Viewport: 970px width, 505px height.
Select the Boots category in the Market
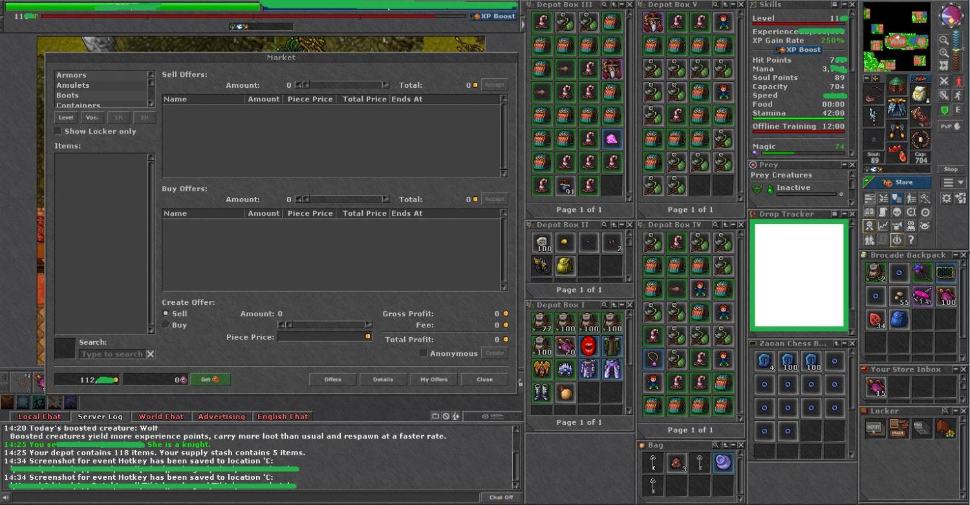click(x=102, y=96)
